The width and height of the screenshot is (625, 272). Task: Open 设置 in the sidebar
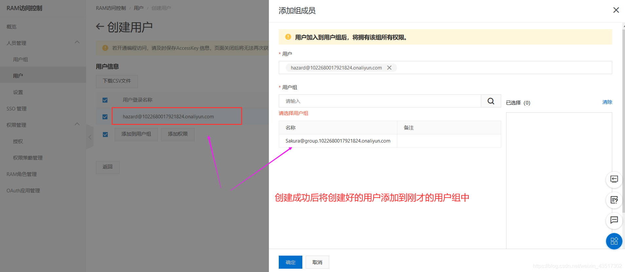[18, 92]
